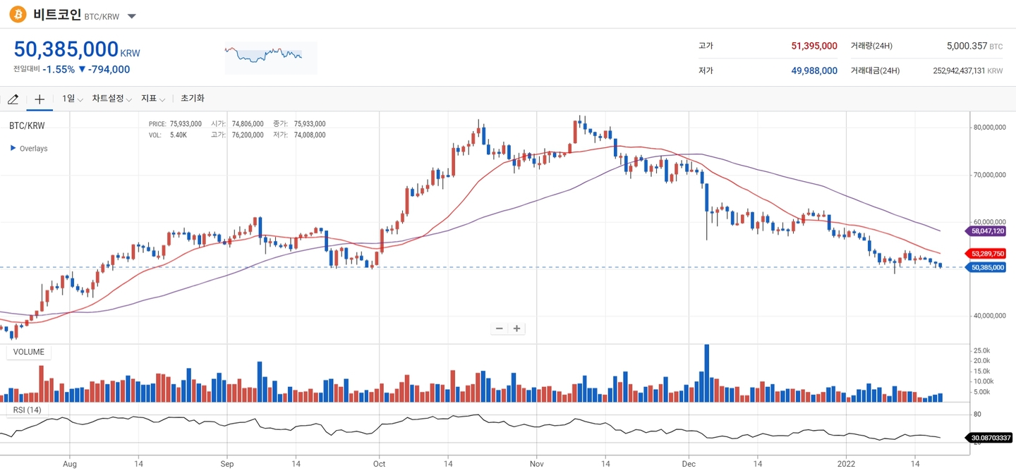Screen dimensions: 1016x473
Task: Open the 차트설정 chart settings dropdown
Action: click(112, 99)
